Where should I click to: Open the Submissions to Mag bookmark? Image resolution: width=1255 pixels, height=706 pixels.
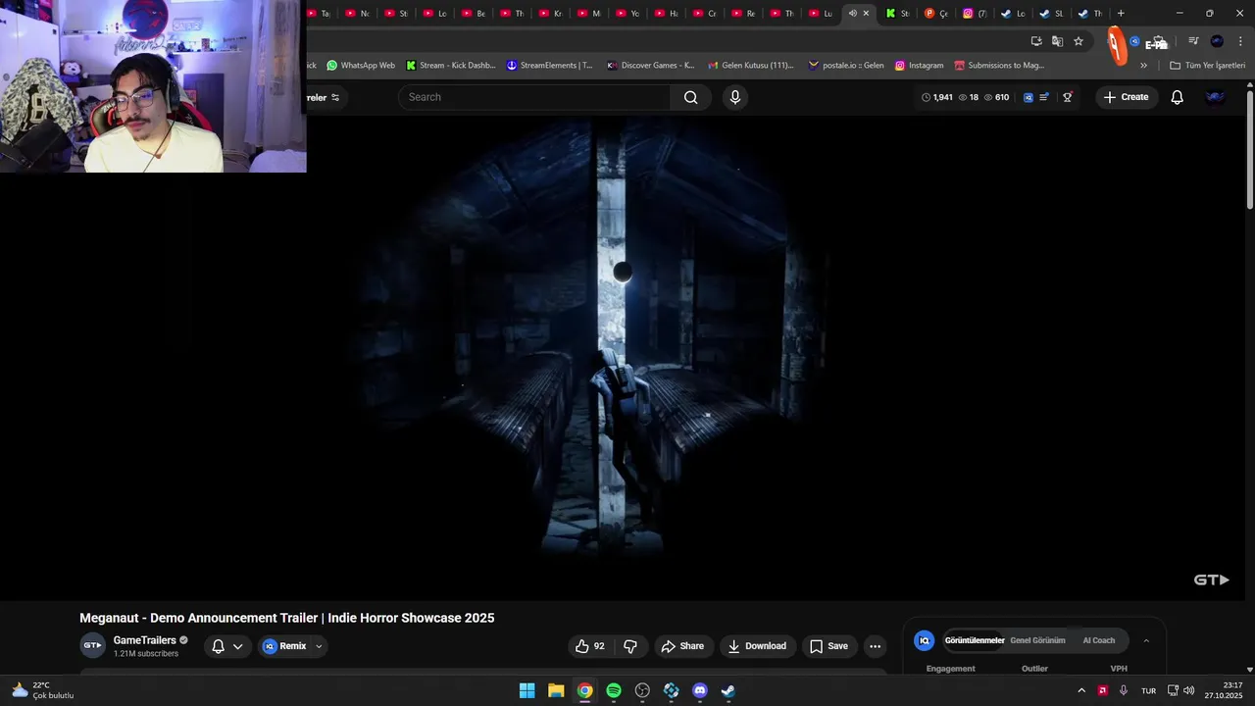click(1000, 66)
